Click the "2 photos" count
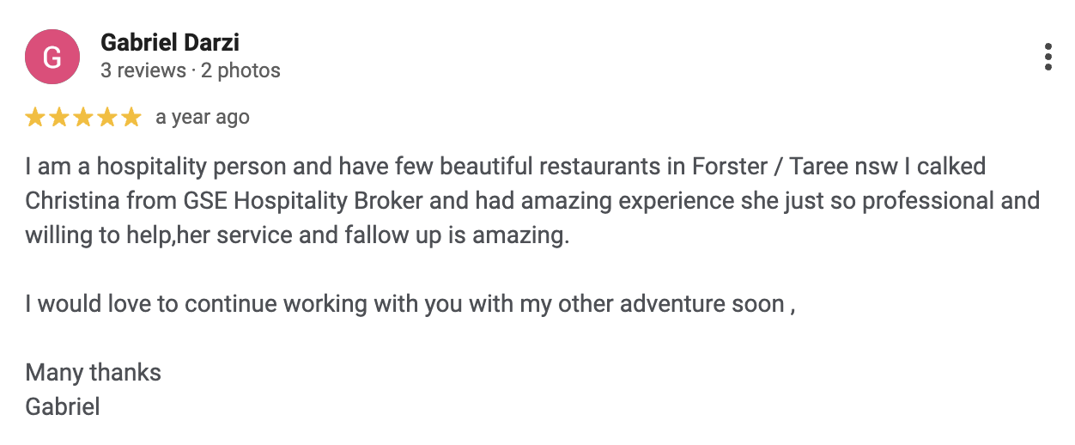 click(240, 70)
